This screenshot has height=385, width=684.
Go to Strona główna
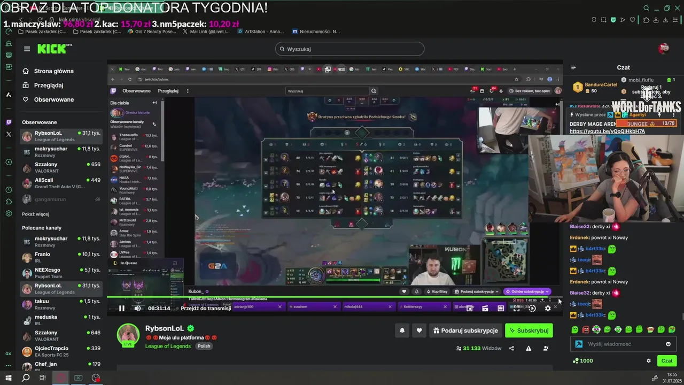coord(48,71)
